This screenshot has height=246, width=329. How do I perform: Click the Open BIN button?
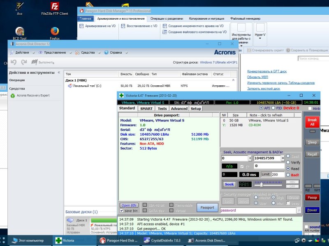point(129,205)
